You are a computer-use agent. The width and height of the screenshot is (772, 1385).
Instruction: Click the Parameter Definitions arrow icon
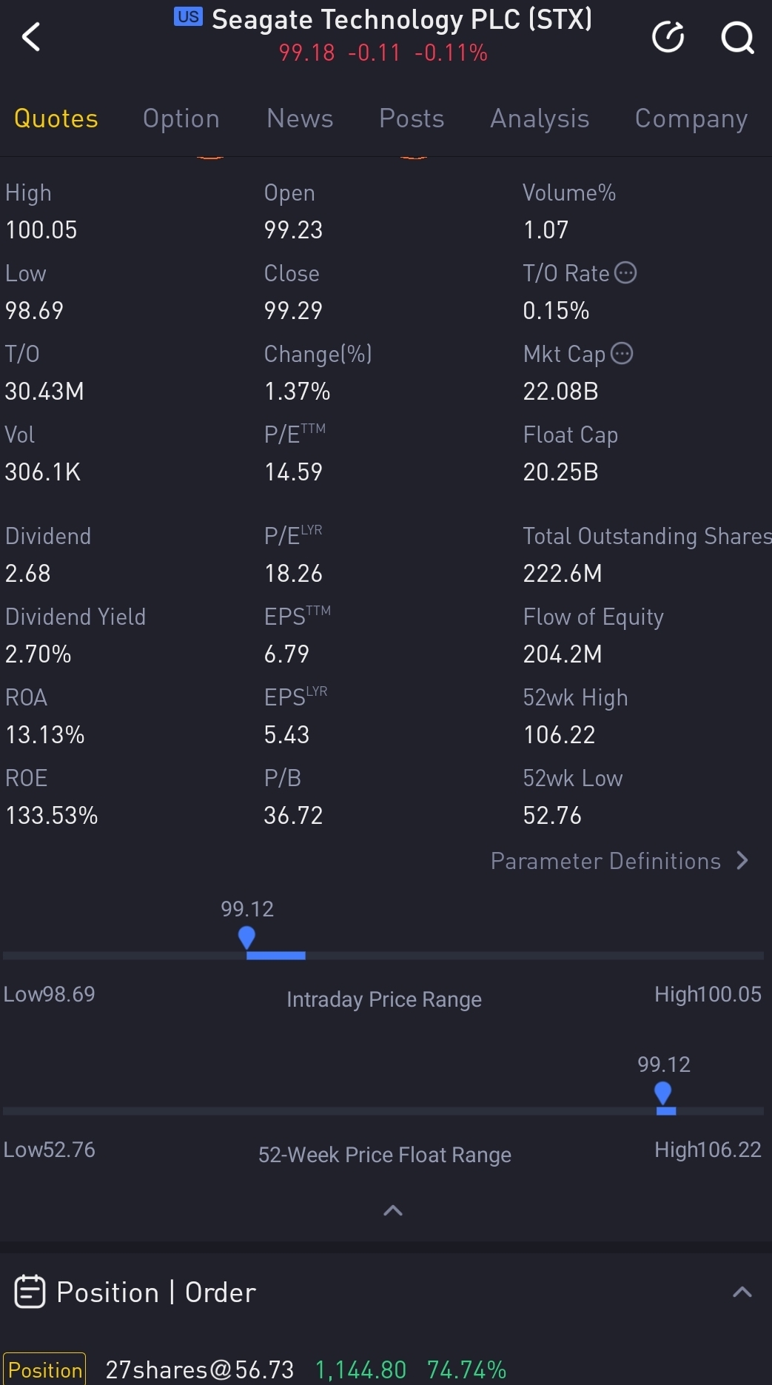pos(742,861)
